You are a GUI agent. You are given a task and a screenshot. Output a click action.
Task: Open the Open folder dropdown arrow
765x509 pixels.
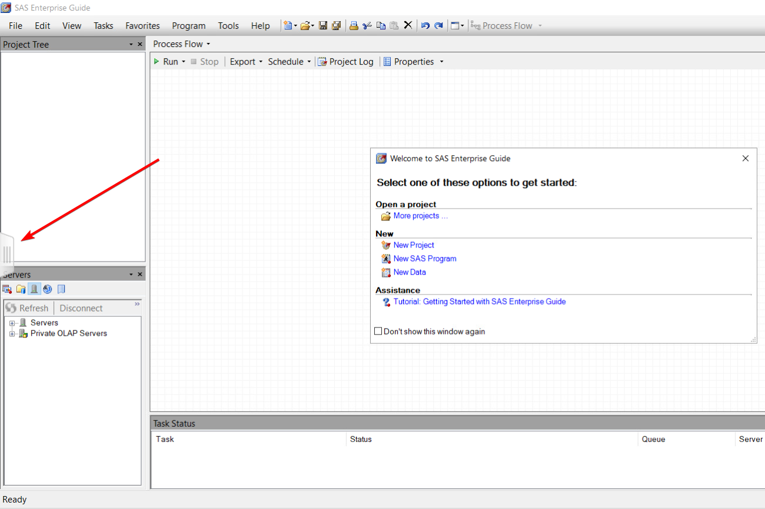pyautogui.click(x=312, y=26)
